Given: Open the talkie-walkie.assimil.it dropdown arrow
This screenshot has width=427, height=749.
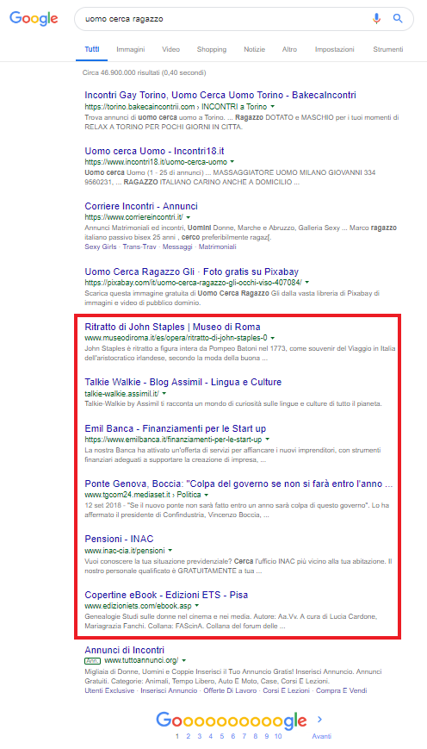Looking at the screenshot, I should pyautogui.click(x=164, y=394).
